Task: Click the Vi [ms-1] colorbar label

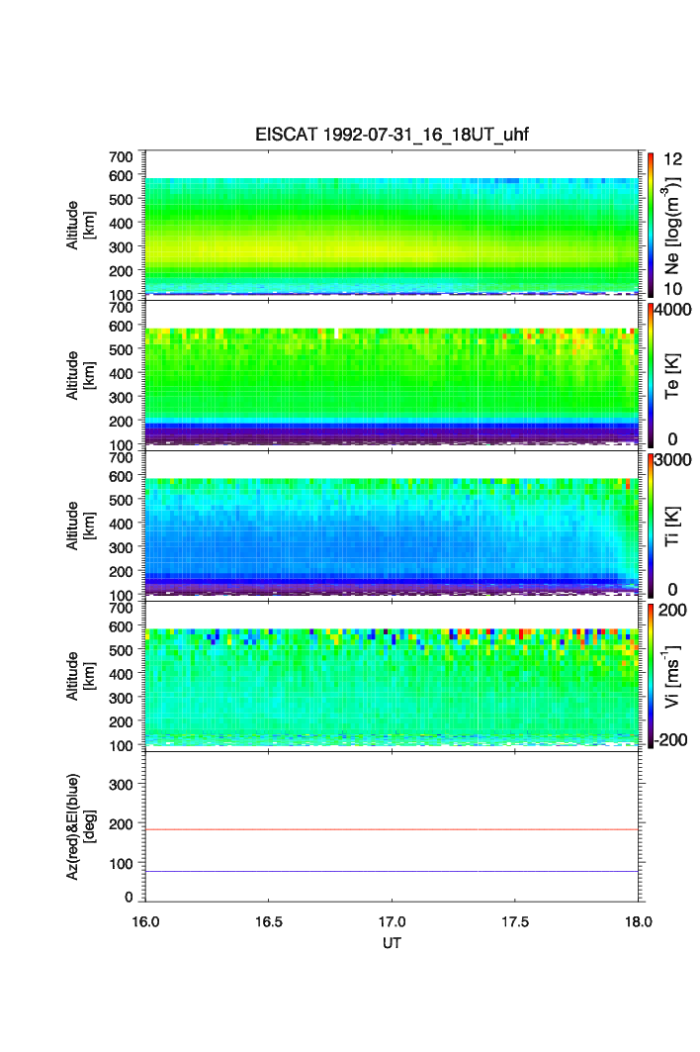Action: (672, 676)
